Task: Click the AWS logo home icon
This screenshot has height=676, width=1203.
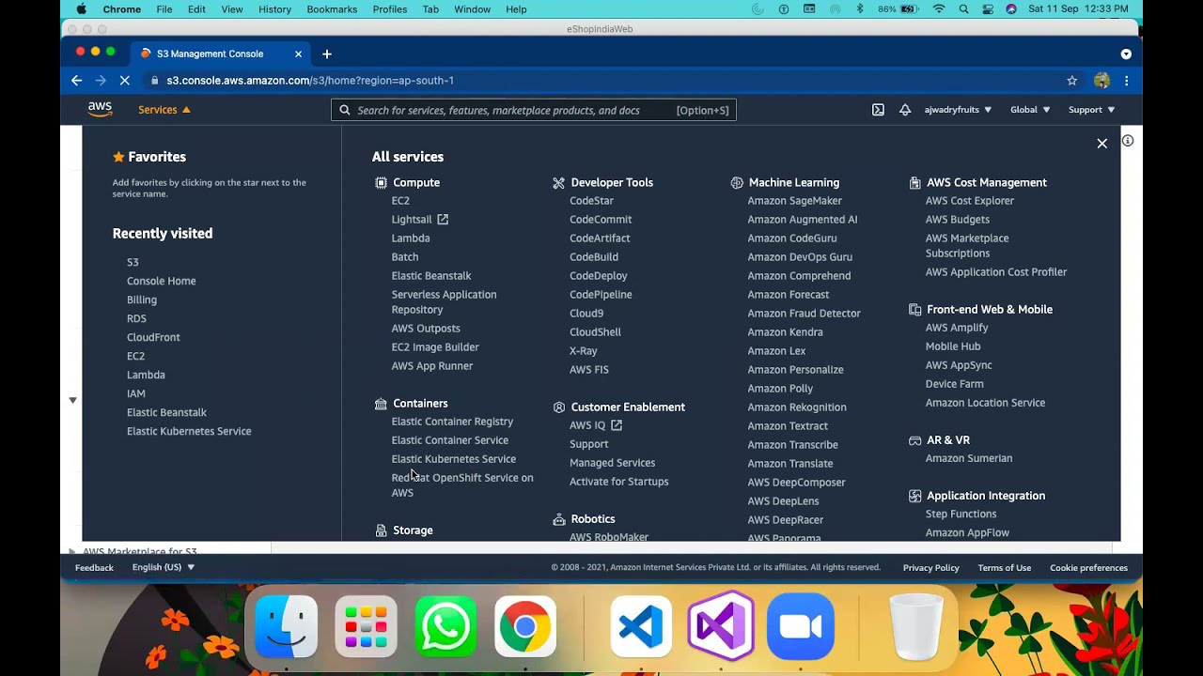Action: tap(101, 110)
